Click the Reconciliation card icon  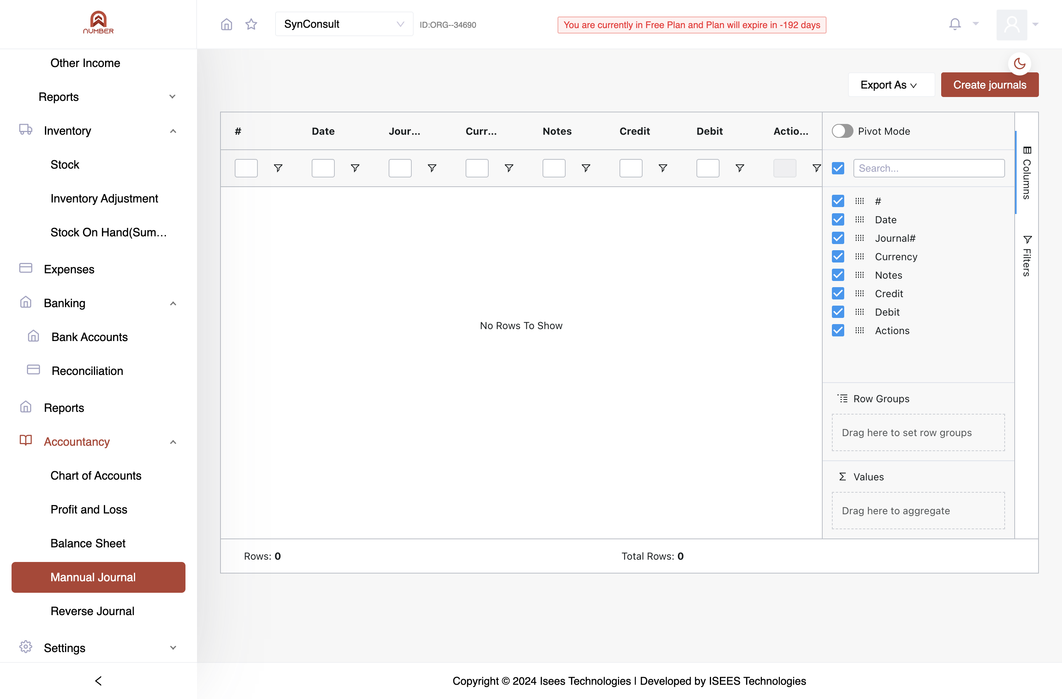(33, 370)
